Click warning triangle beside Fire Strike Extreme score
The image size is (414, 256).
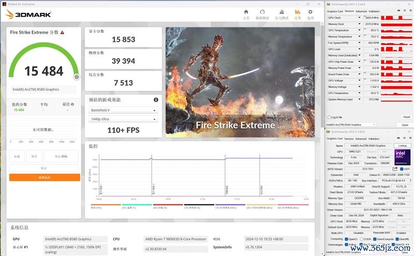click(62, 33)
